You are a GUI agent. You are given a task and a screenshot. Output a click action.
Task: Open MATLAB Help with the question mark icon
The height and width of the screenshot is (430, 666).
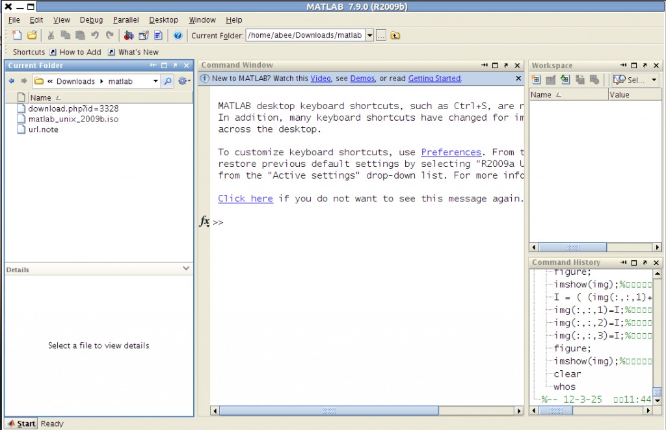click(x=178, y=35)
